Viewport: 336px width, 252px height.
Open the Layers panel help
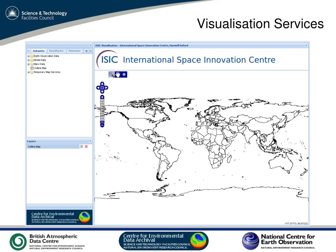pyautogui.click(x=90, y=141)
